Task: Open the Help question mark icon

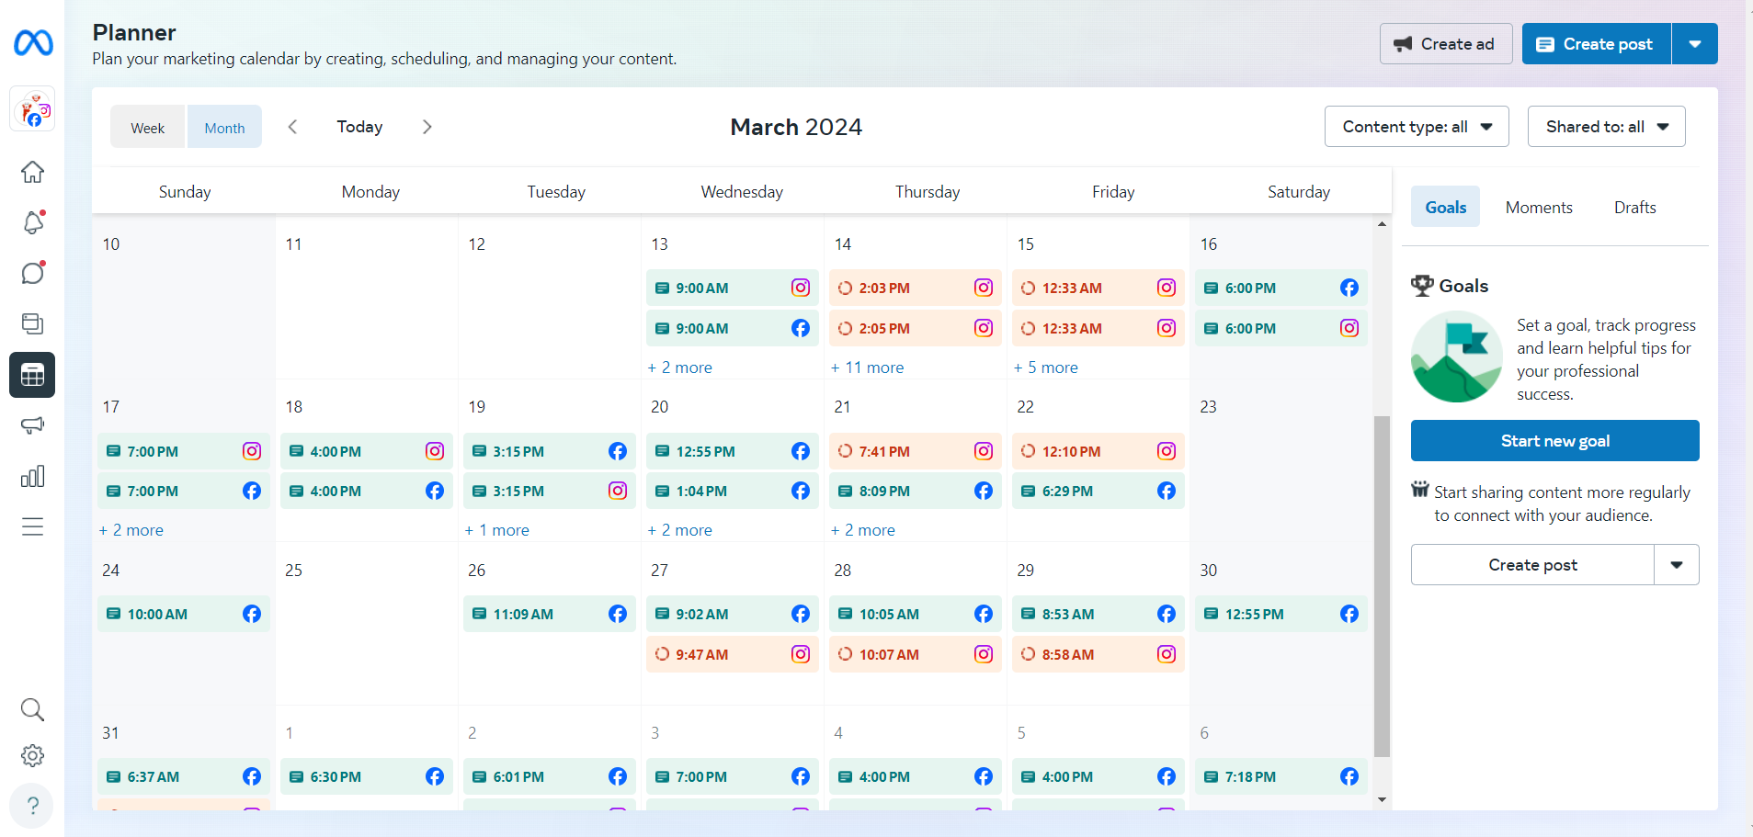Action: pyautogui.click(x=32, y=806)
